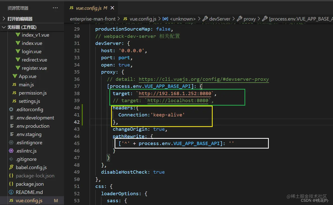Open App.vue in the explorer
Viewport: 333px width, 205px height.
pos(28,77)
